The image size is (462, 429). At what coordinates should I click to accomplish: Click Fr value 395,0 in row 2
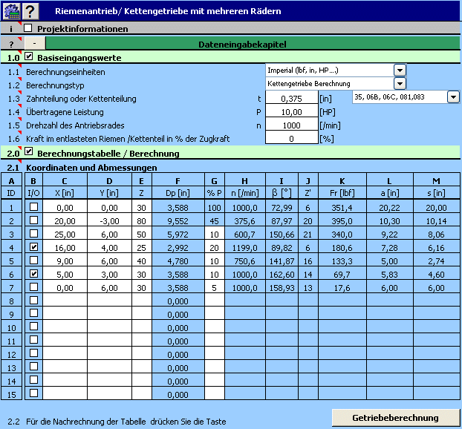click(342, 221)
